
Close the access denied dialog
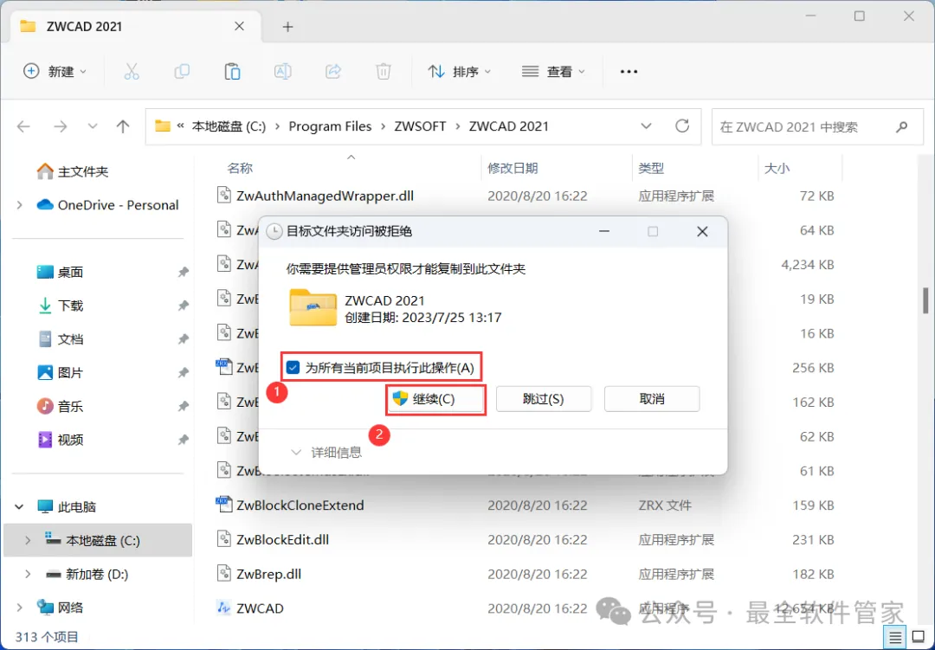[x=702, y=231]
